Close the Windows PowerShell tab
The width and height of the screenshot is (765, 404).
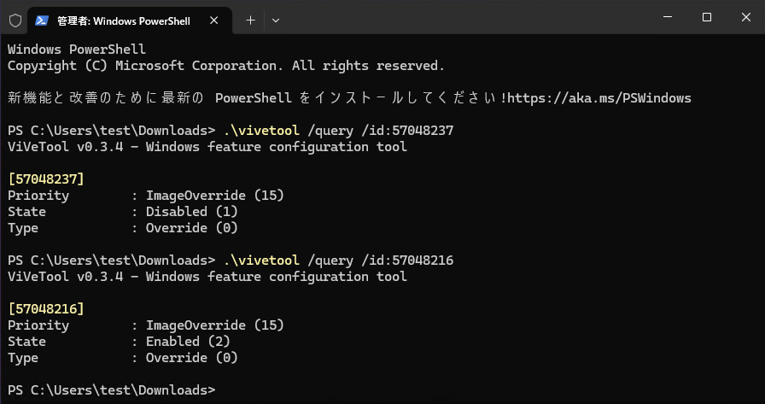click(213, 20)
